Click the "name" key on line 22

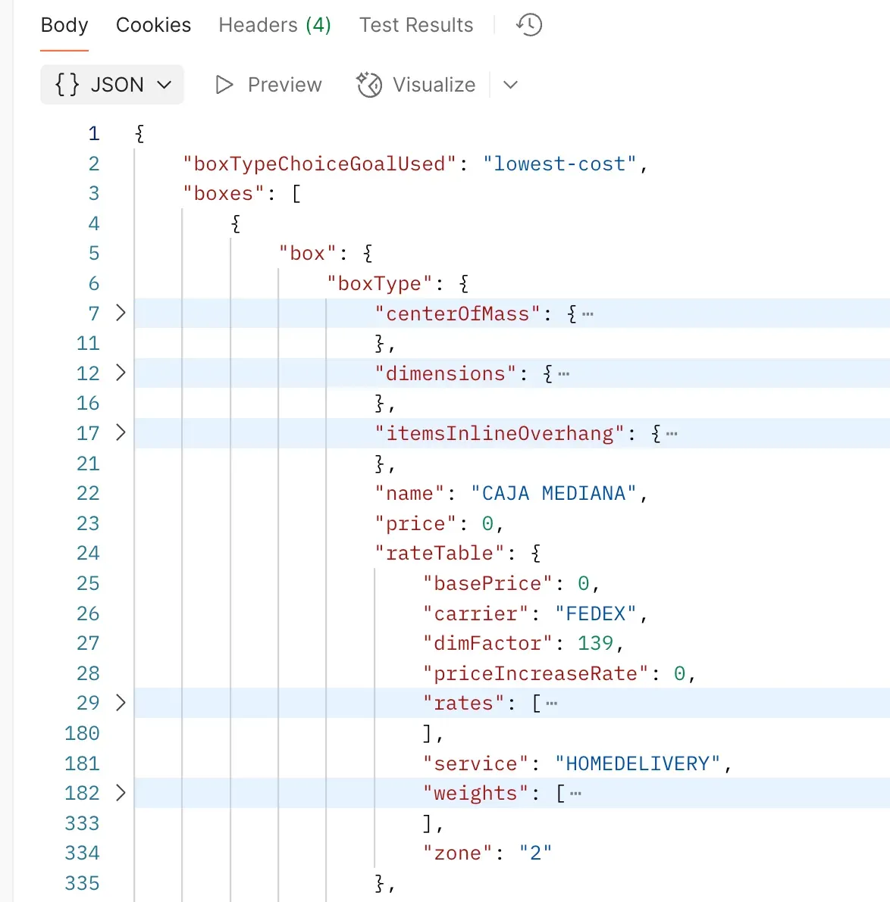tap(409, 494)
